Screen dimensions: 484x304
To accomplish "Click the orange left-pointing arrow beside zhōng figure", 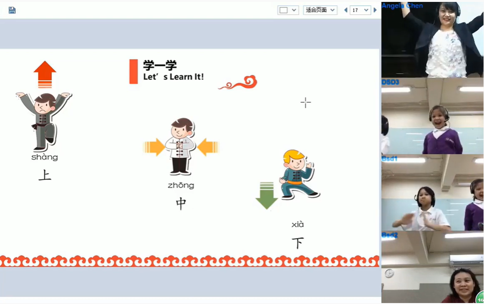I will (x=207, y=147).
